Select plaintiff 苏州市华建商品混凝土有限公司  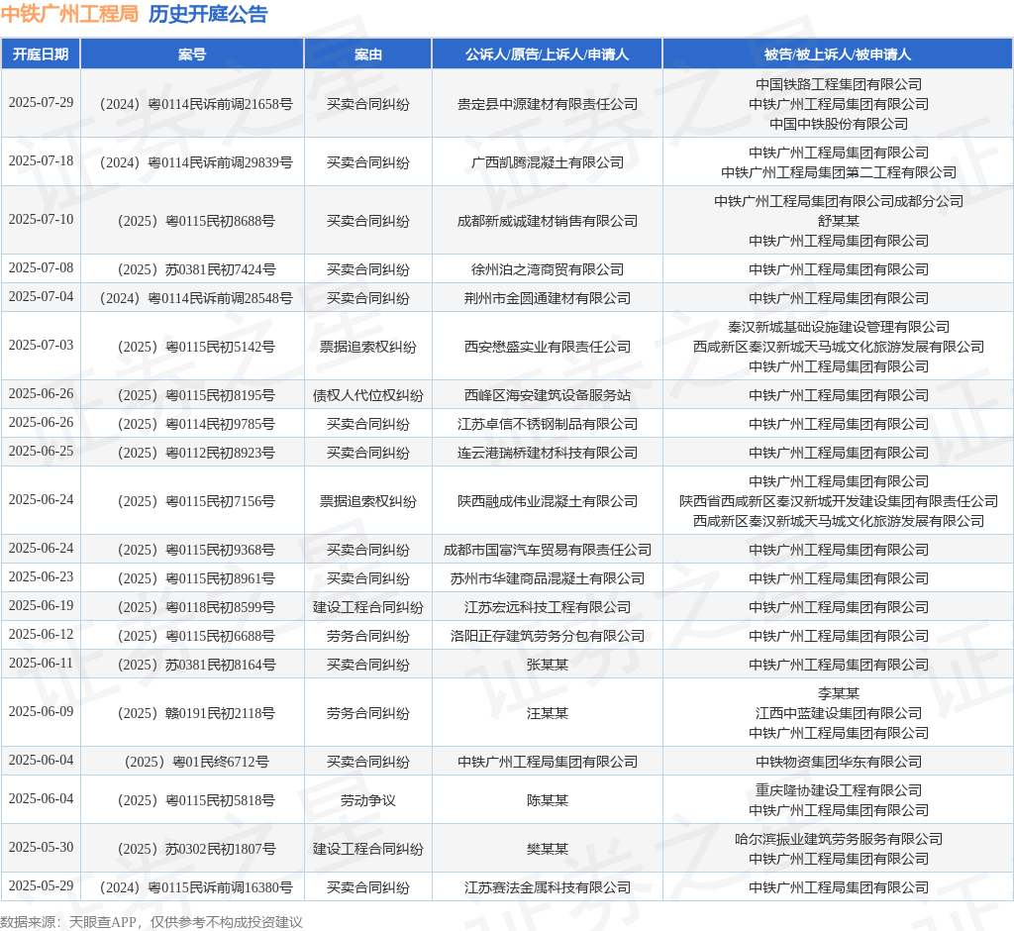pos(547,578)
